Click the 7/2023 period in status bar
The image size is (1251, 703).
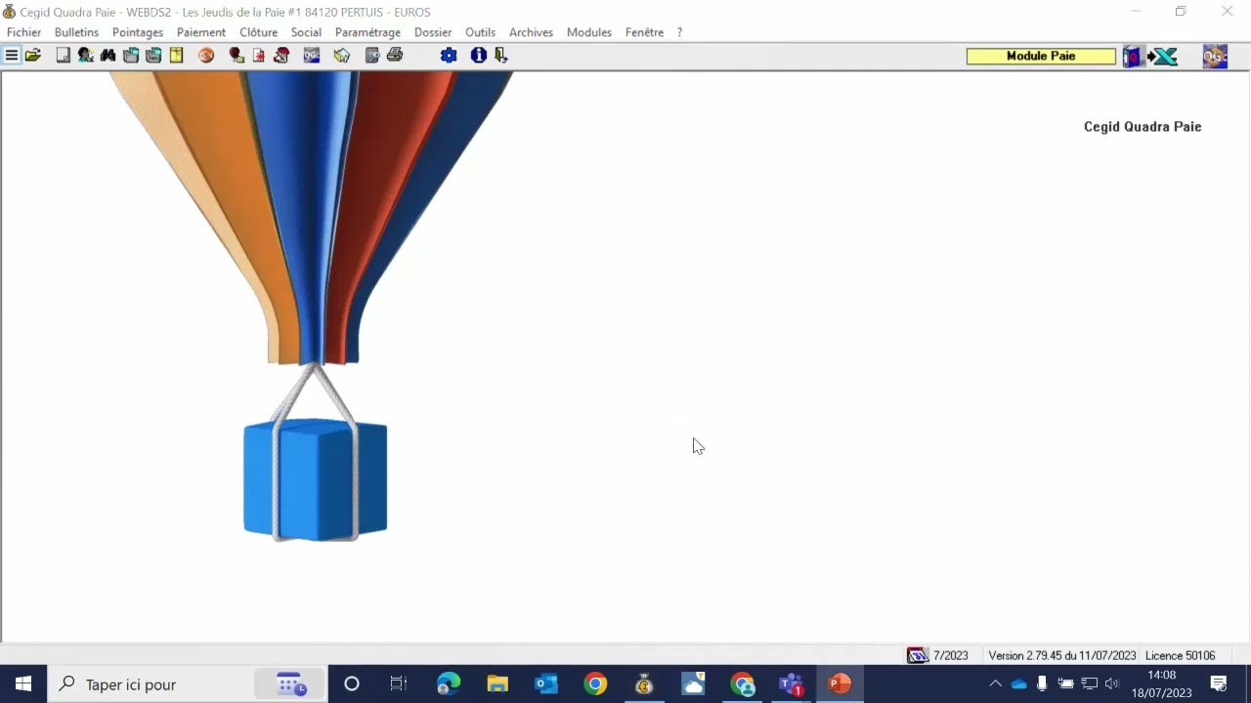951,656
